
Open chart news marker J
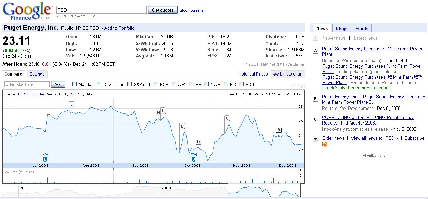71,104
